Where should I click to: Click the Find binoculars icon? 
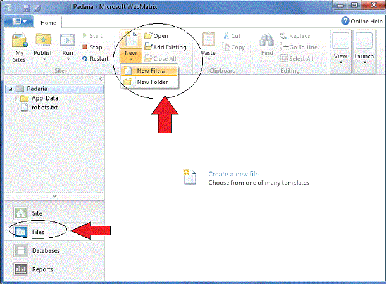click(x=267, y=40)
